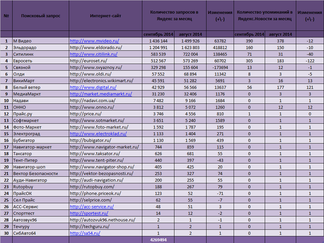The image size is (324, 243).
Task: Select the total cell 4269494
Action: [x=158, y=240]
